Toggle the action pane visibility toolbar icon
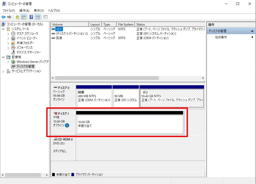256x184 pixels. pyautogui.click(x=37, y=17)
